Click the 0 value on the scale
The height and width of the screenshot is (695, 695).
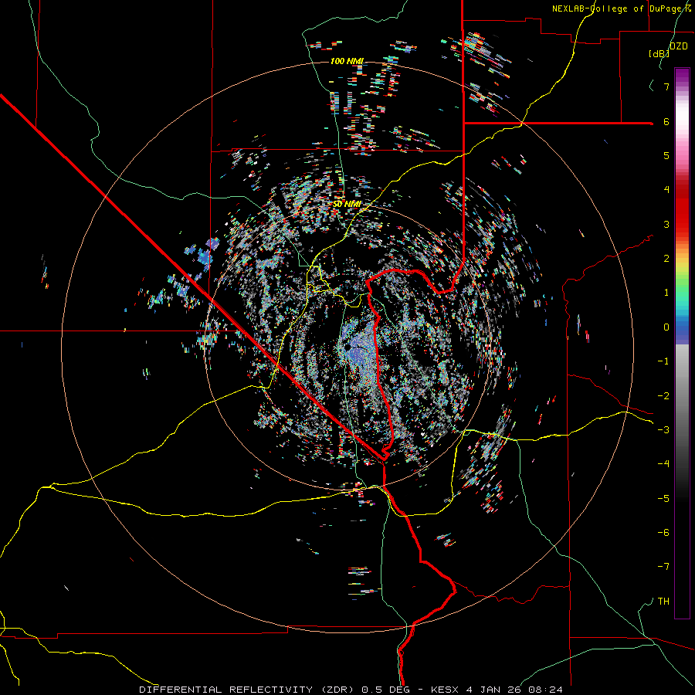(x=666, y=327)
